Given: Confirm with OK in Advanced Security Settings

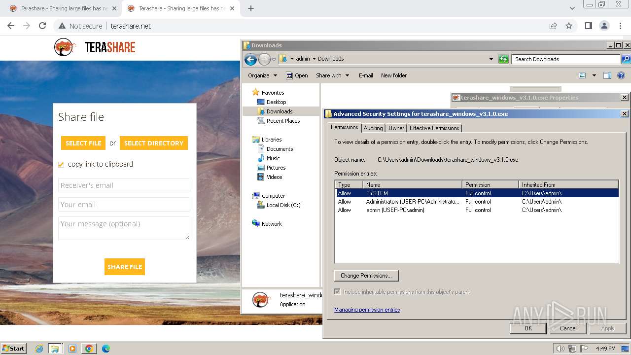Looking at the screenshot, I should tap(528, 328).
